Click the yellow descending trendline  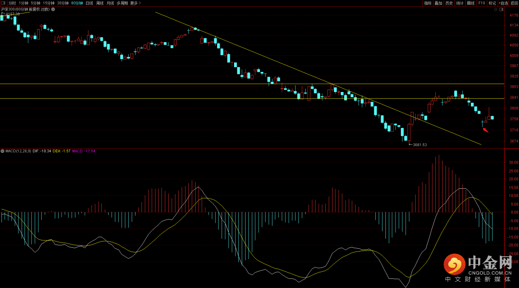click(288, 66)
